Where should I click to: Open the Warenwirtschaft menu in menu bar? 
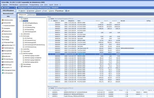pyautogui.click(x=24, y=5)
